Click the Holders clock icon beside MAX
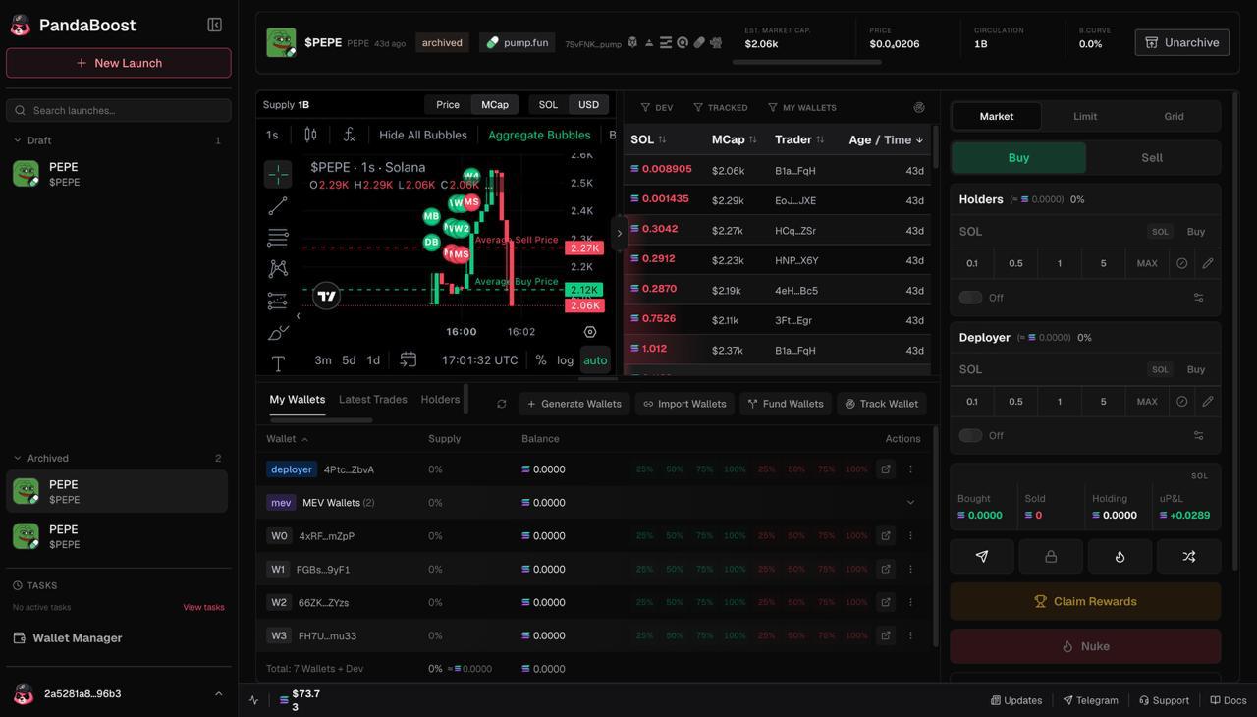The height and width of the screenshot is (717, 1257). point(1181,263)
